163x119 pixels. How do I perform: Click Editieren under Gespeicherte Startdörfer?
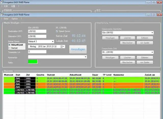145,38
